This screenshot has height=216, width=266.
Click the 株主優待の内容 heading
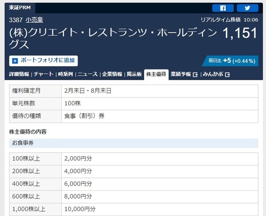[27, 132]
